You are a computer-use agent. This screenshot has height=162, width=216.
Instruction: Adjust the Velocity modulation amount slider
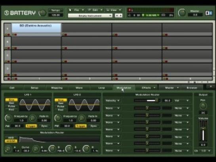coord(147,101)
